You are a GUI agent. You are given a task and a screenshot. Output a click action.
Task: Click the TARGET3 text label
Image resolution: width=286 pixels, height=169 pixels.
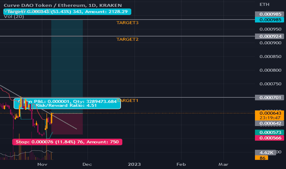(127, 23)
